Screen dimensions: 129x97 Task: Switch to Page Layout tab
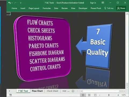pos(34,8)
